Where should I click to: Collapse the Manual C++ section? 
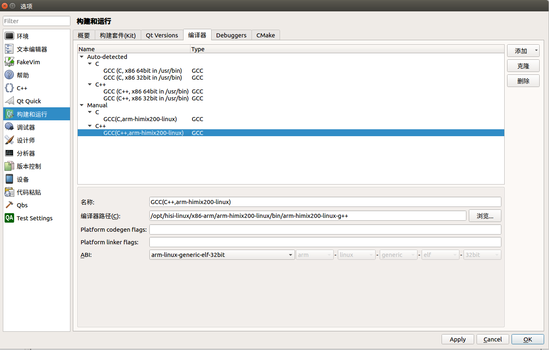pyautogui.click(x=90, y=126)
